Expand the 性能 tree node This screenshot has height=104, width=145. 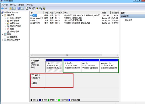click(x=6, y=29)
